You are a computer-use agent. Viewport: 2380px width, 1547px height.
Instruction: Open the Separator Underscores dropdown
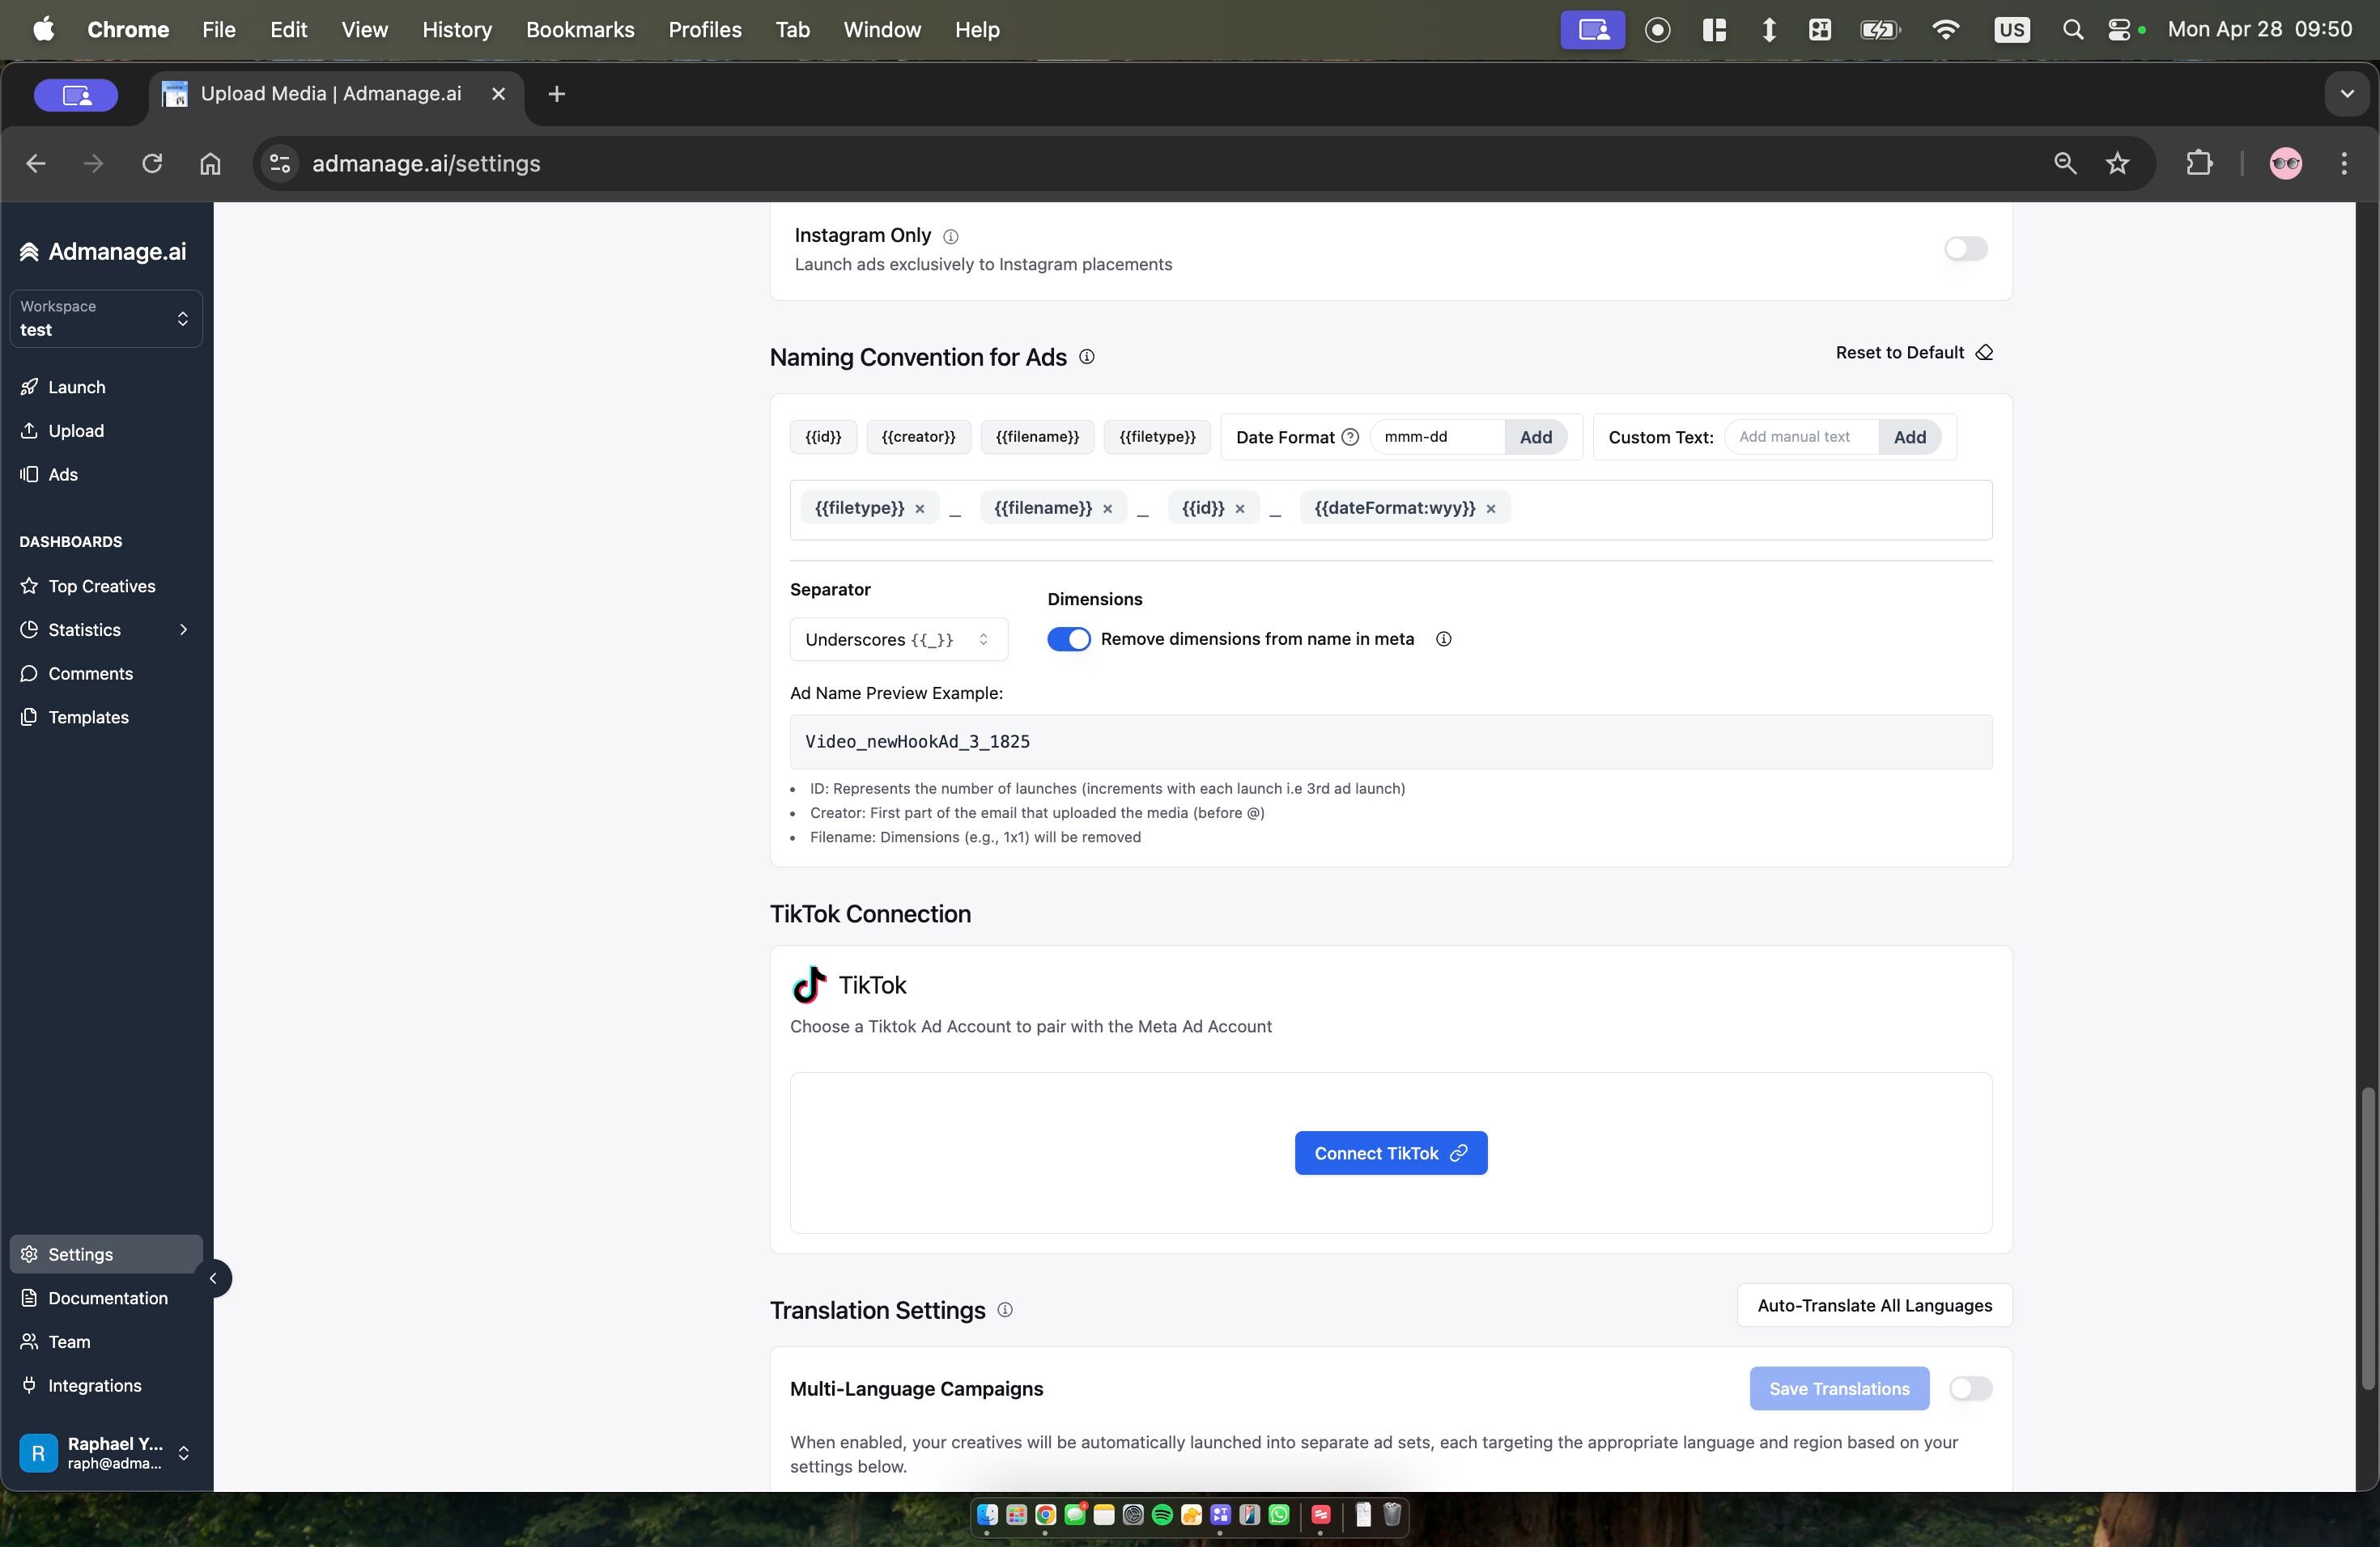point(898,639)
